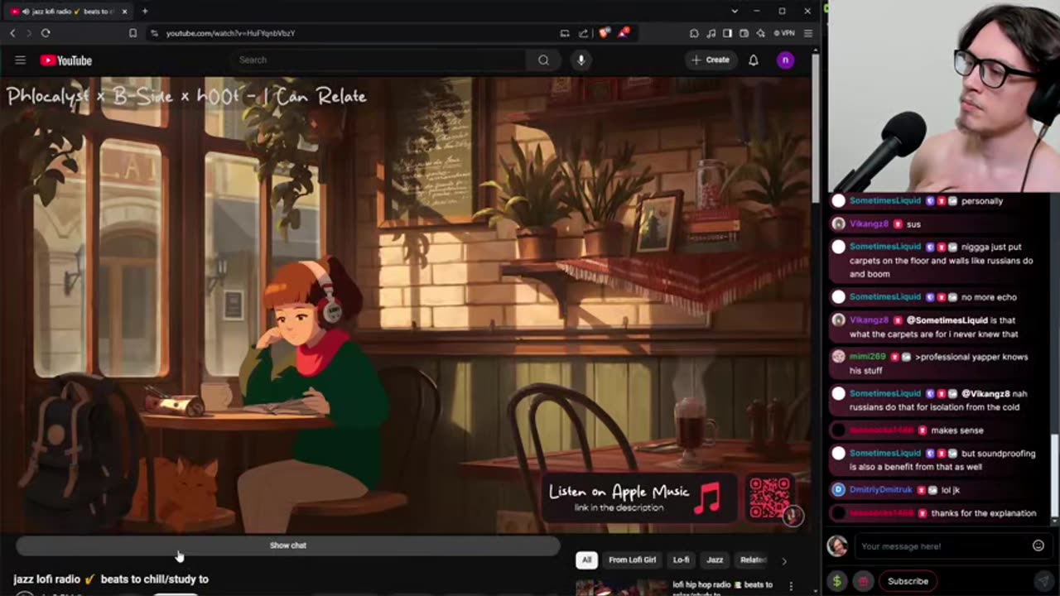Click the lofi hip hop radio thumbnail

point(621,587)
